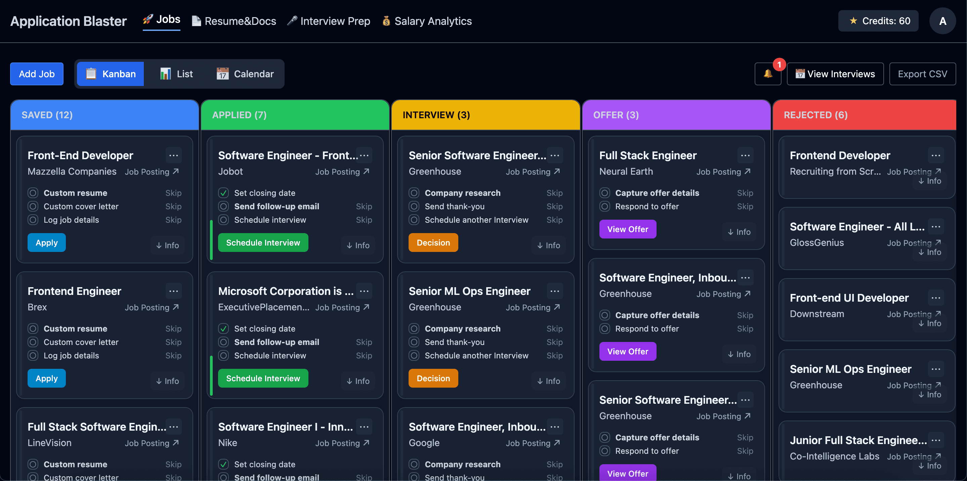Uncheck Set closing date on the Jobot card
Viewport: 967px width, 481px height.
click(x=223, y=192)
